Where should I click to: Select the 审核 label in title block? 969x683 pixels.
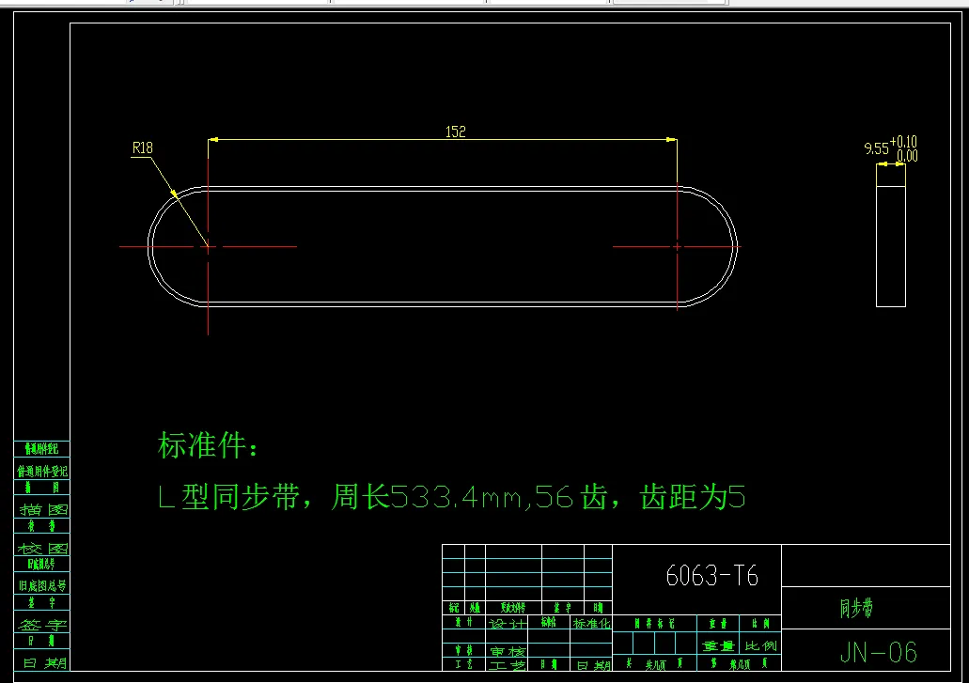coord(508,651)
